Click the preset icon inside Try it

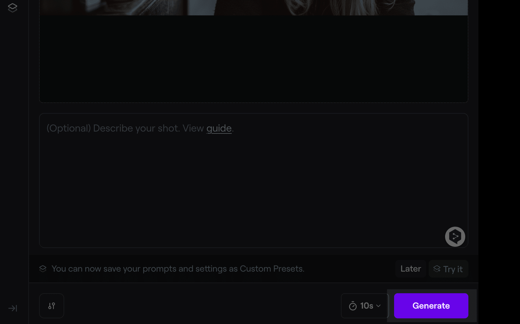437,269
